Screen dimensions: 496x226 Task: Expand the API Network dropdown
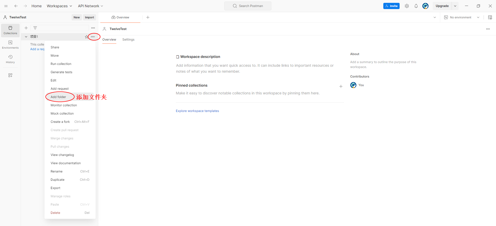click(90, 6)
